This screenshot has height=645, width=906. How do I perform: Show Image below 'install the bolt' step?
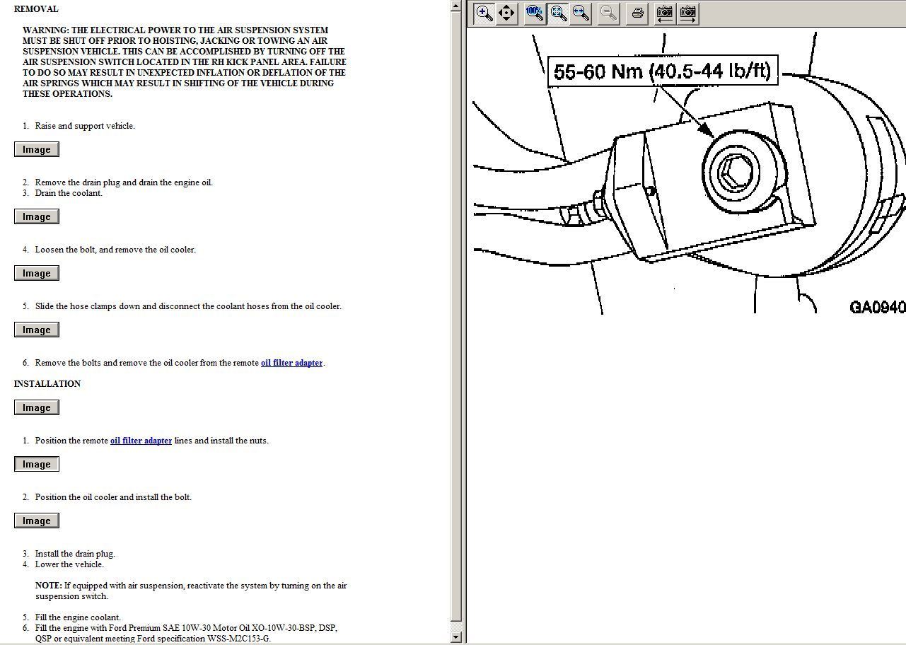coord(37,521)
